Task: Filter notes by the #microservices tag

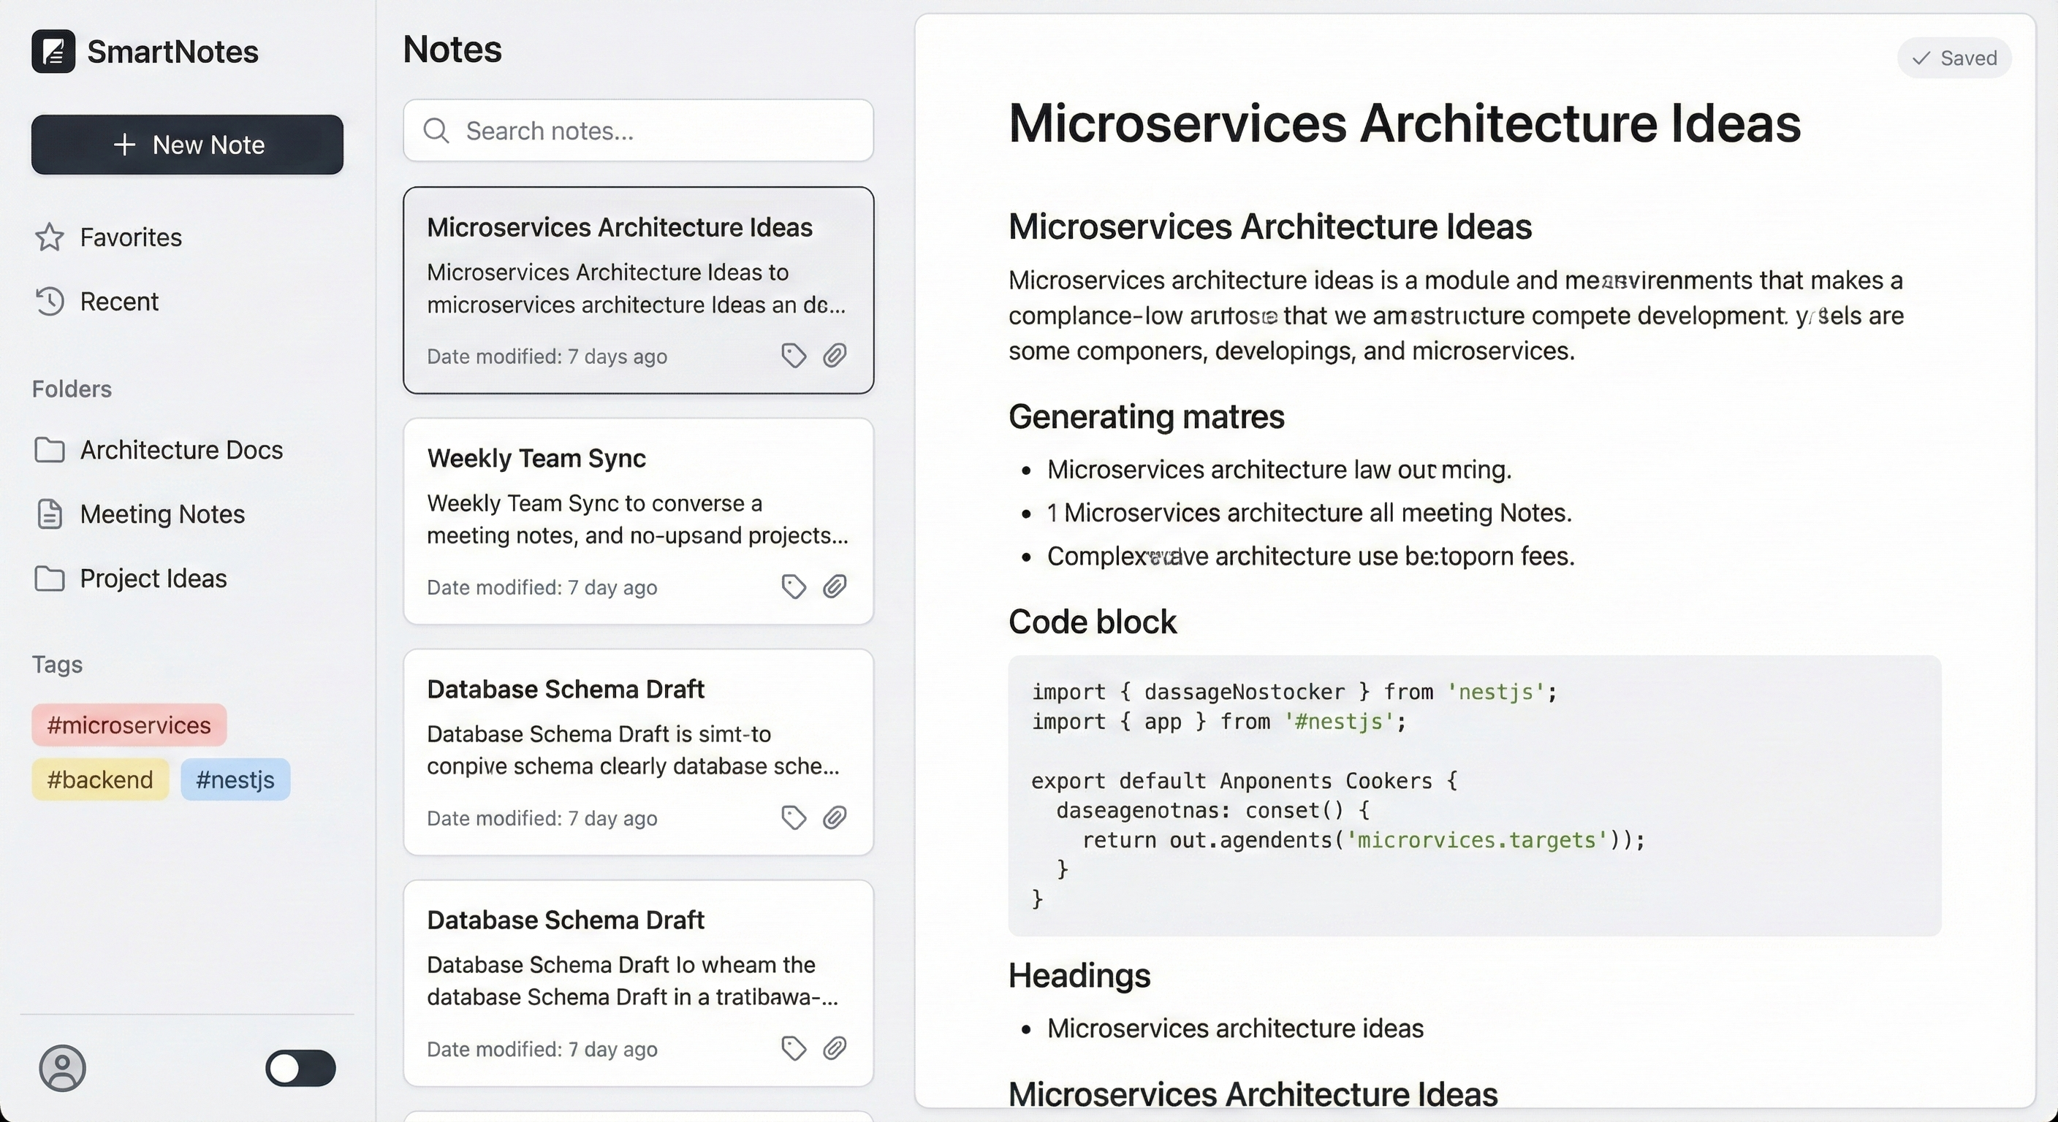Action: pyautogui.click(x=128, y=725)
